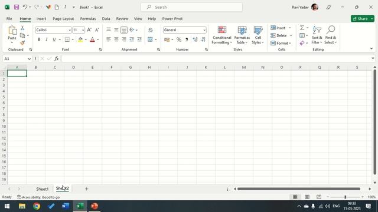378x212 pixels.
Task: Select the Sheet1 worksheet tab
Action: coord(42,189)
